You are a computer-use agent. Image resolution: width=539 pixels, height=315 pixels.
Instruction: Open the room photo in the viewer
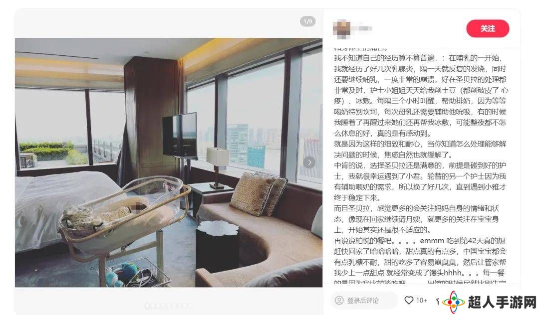pos(169,162)
